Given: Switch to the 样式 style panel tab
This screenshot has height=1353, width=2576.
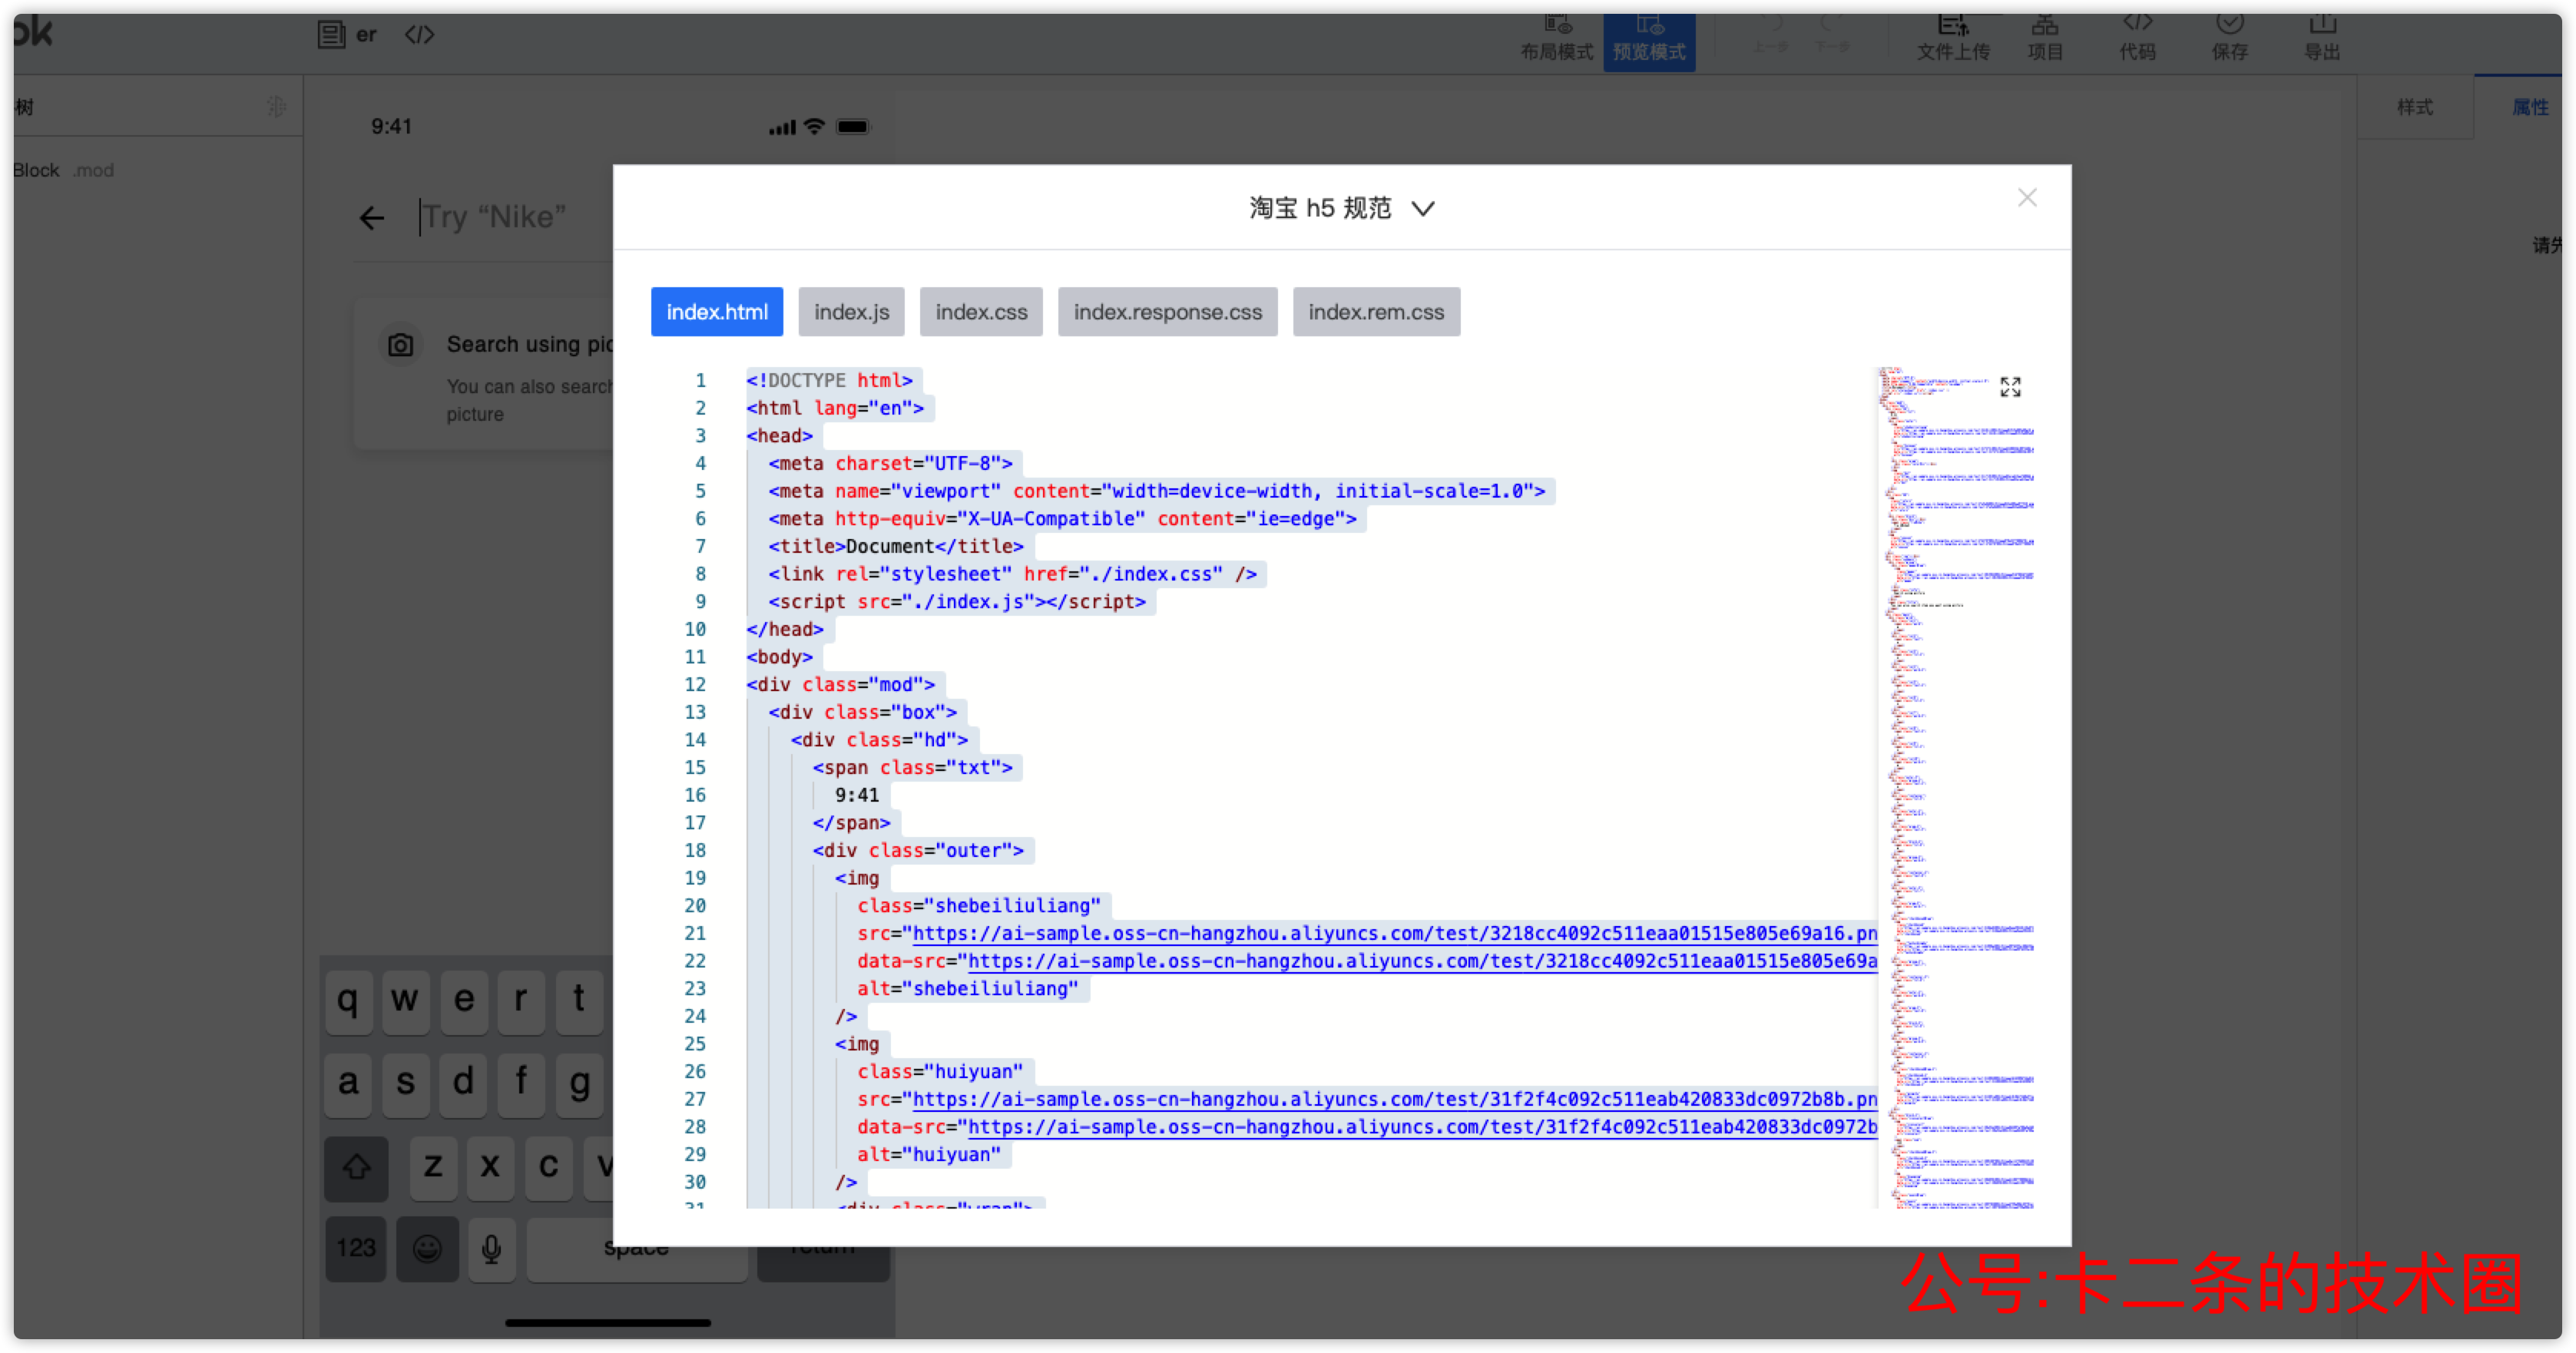Looking at the screenshot, I should [2414, 107].
